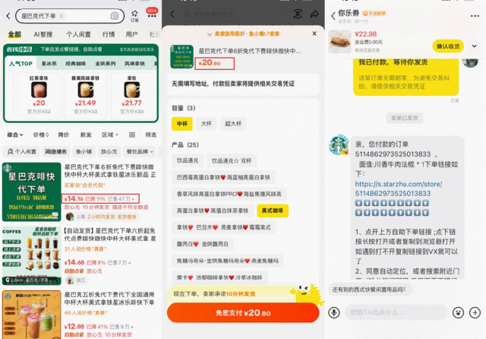Screen dimensions: 486x339
Task: Select the 经典咖啡 category tab
Action: [76, 64]
